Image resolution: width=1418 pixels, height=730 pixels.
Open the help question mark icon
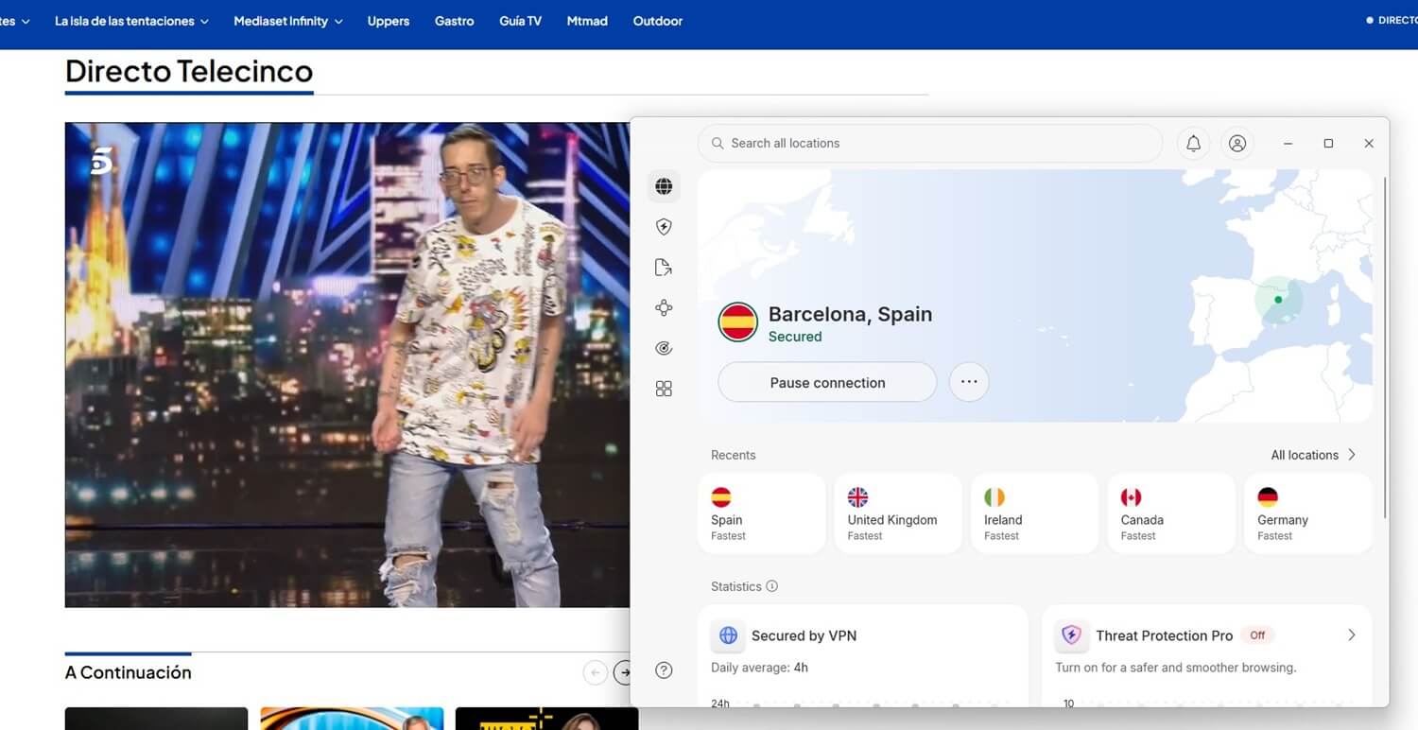664,670
